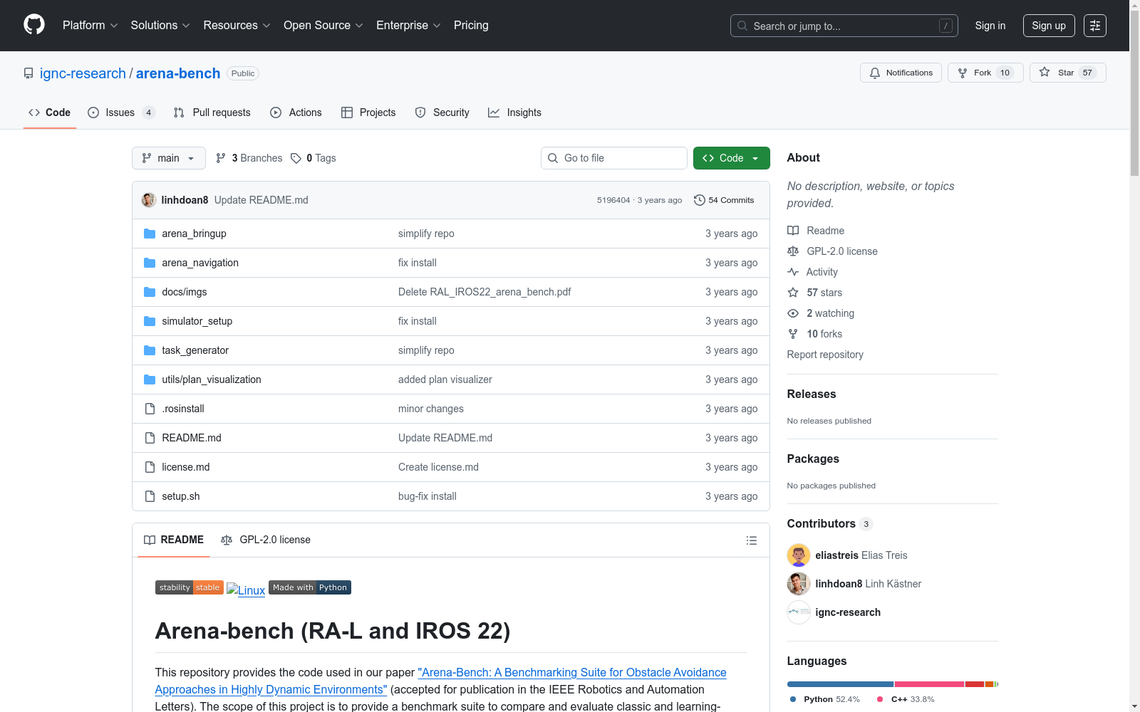Open the Insights tab
This screenshot has width=1140, height=712.
(515, 112)
